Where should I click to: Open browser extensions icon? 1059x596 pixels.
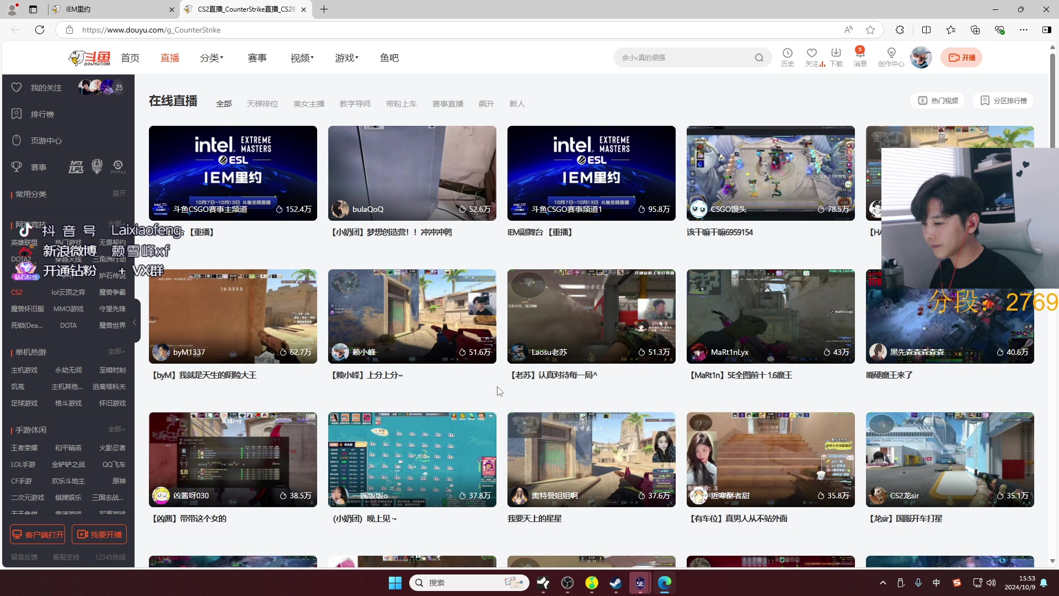pyautogui.click(x=900, y=30)
